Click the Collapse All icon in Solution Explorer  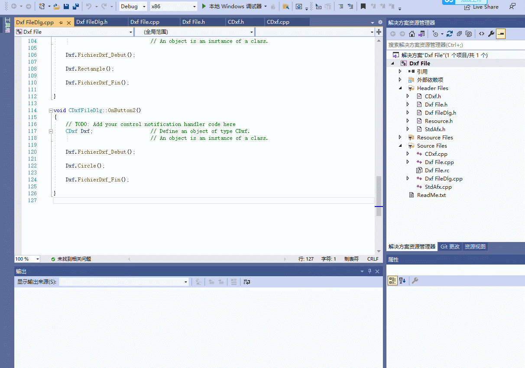pos(460,34)
